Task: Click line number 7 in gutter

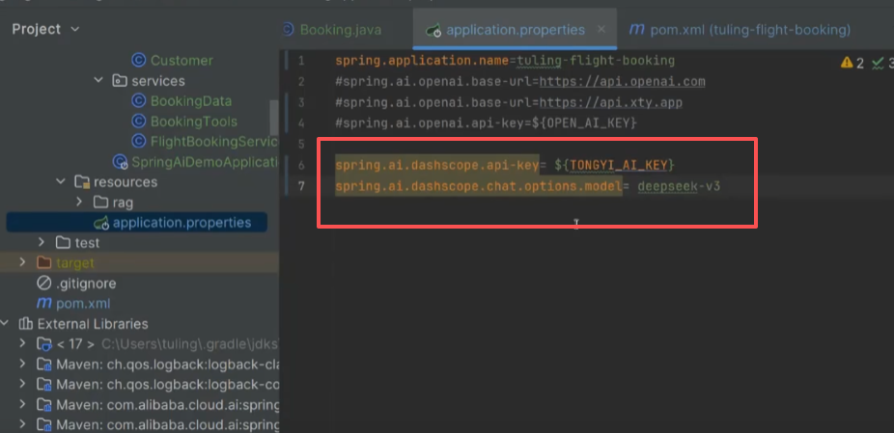Action: (x=301, y=186)
